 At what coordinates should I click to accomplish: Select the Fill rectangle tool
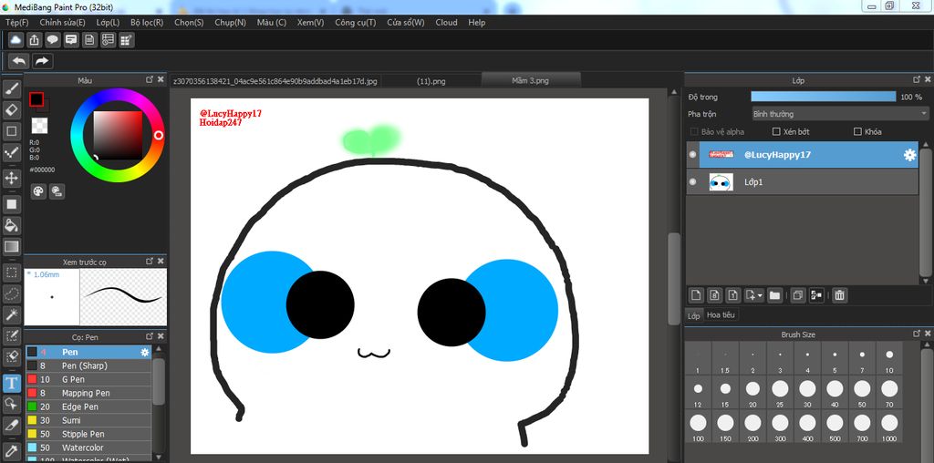pyautogui.click(x=11, y=204)
